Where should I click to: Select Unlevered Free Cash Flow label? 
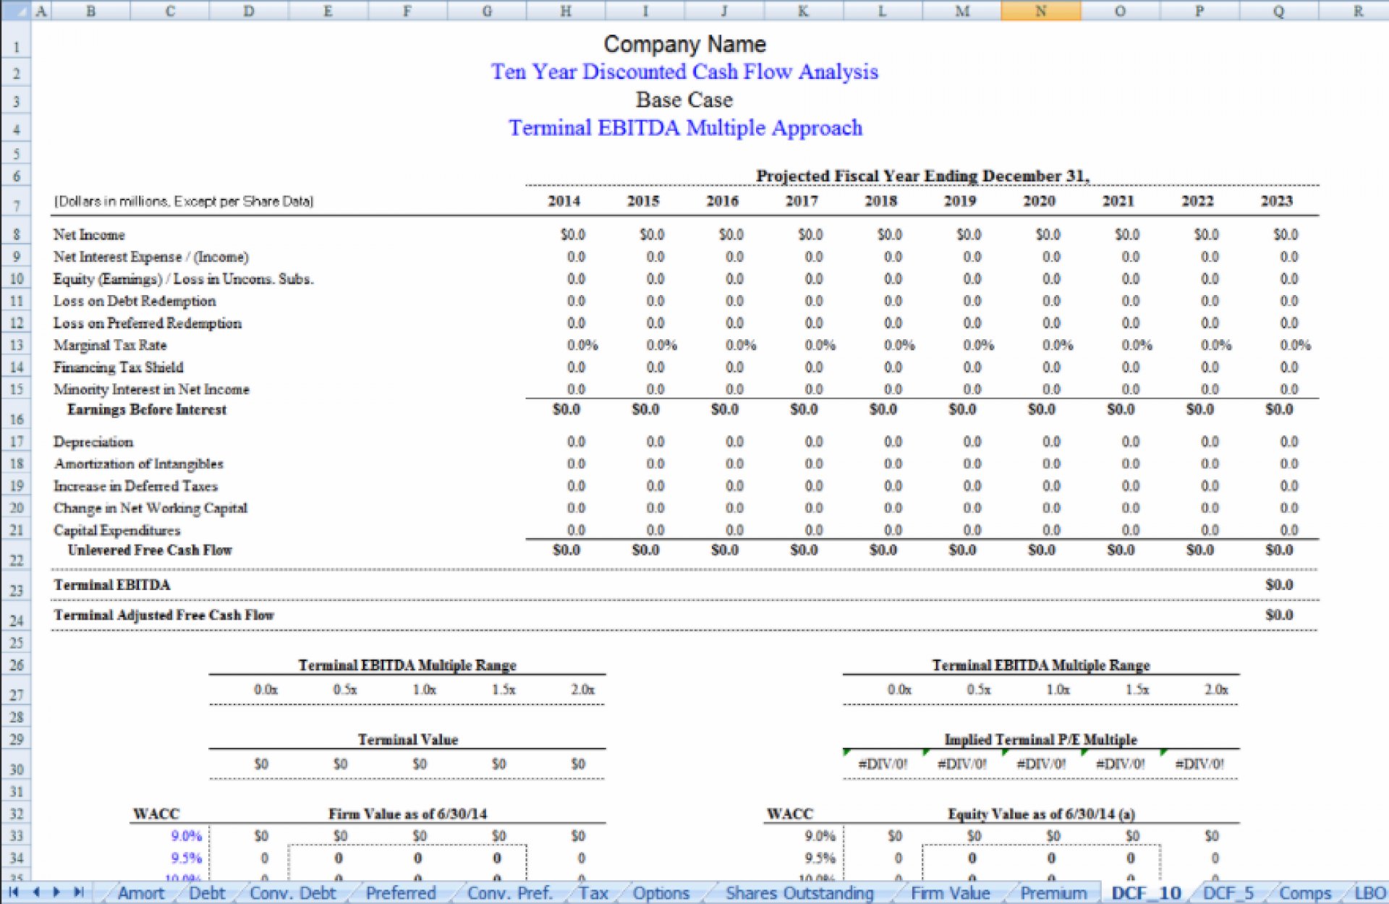click(x=150, y=550)
